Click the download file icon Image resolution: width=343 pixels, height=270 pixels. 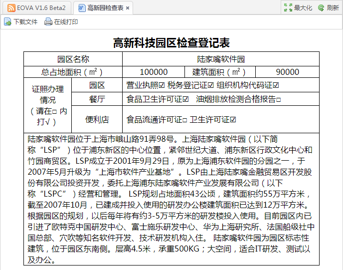[7, 21]
